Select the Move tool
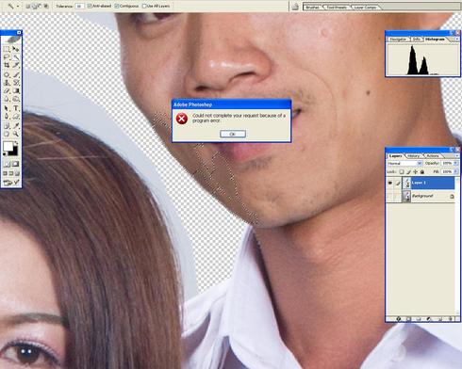 tap(16, 49)
